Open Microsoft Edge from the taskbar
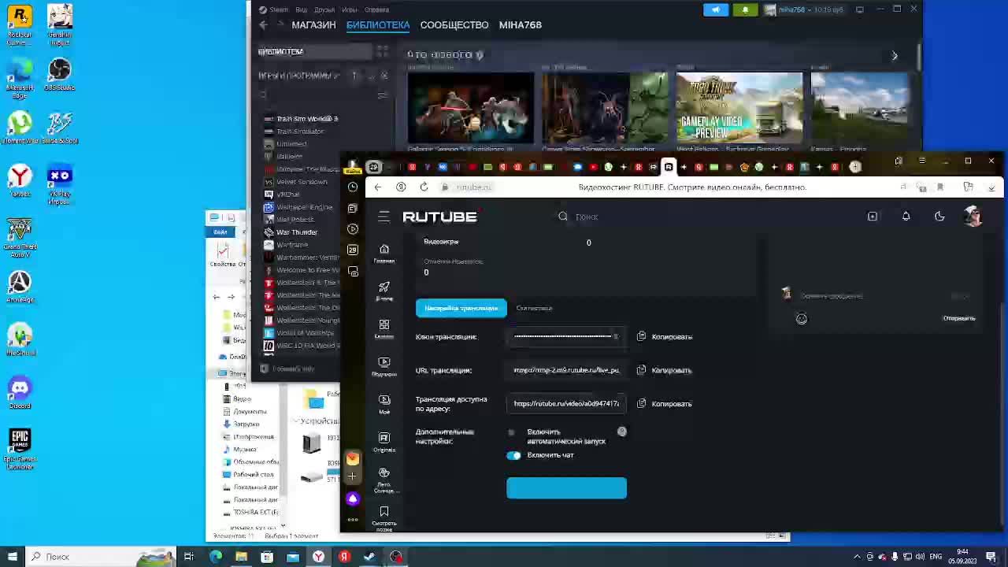1008x567 pixels. coord(215,557)
